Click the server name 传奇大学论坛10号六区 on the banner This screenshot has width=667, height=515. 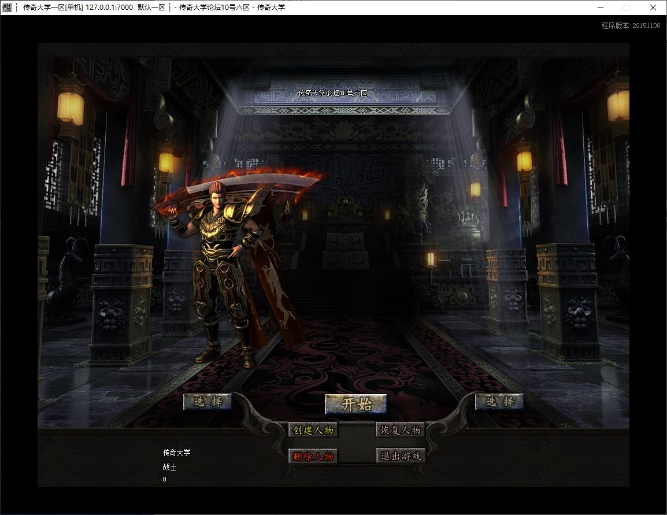pyautogui.click(x=333, y=93)
